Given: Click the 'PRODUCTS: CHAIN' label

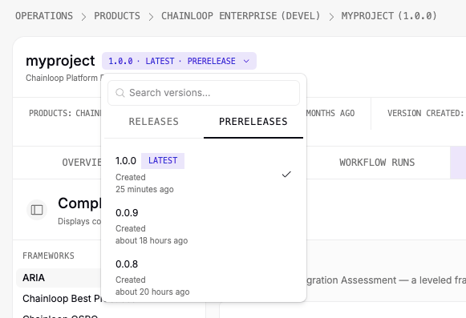Looking at the screenshot, I should [x=65, y=113].
